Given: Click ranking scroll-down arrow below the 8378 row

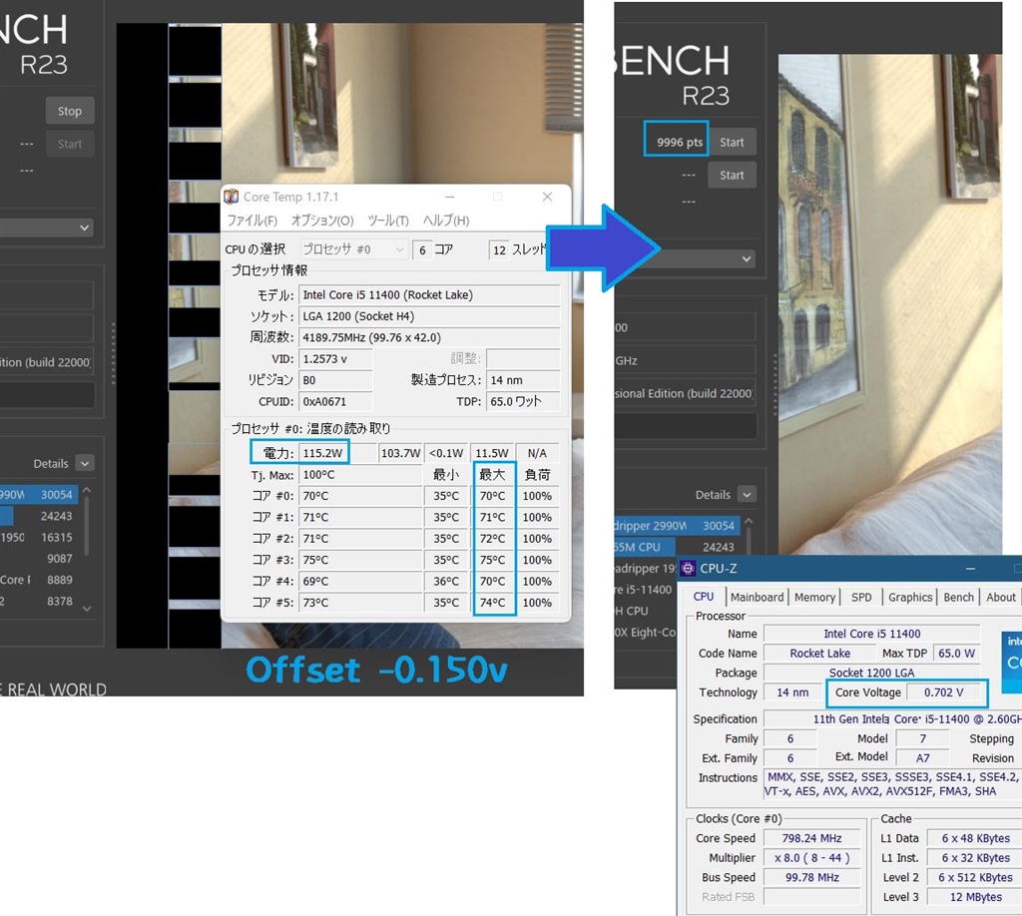Looking at the screenshot, I should tap(87, 609).
